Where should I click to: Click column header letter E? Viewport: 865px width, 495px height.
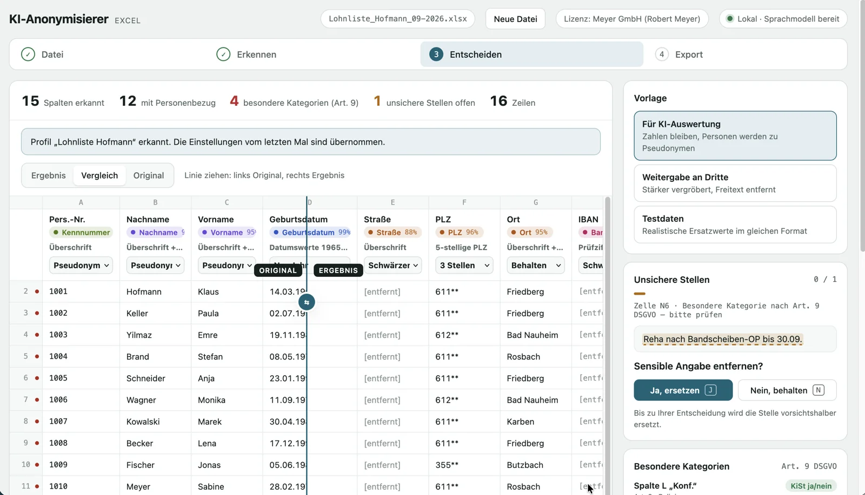[392, 202]
